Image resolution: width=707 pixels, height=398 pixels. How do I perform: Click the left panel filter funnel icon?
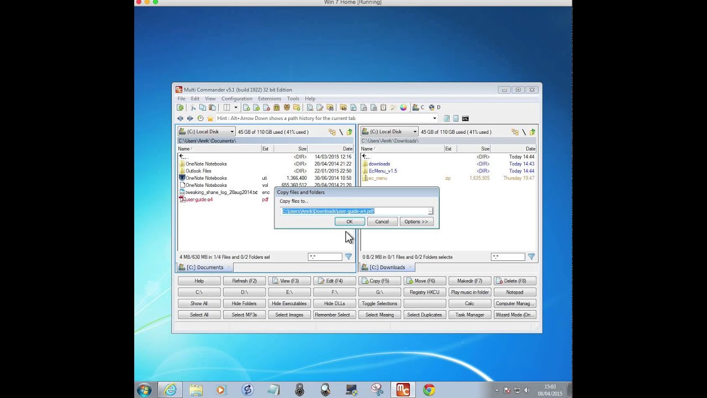(x=349, y=256)
